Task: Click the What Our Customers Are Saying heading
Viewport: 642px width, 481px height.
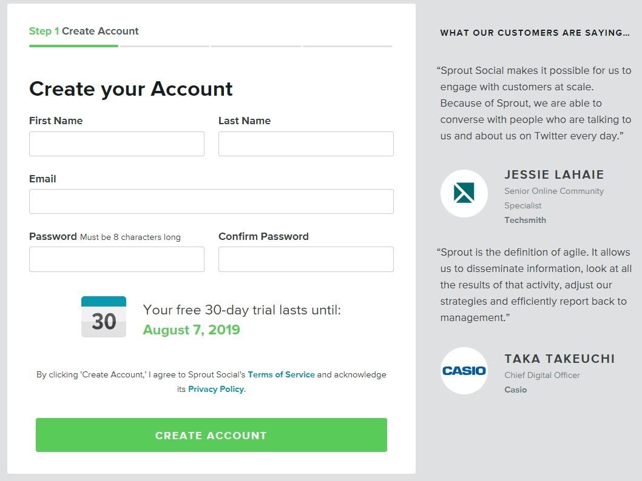Action: click(x=535, y=33)
